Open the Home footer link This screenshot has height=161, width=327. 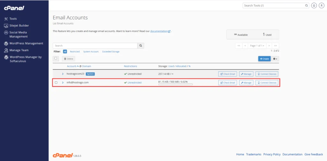[x=240, y=155]
